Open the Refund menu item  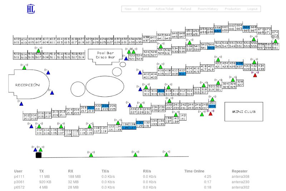coord(186,9)
